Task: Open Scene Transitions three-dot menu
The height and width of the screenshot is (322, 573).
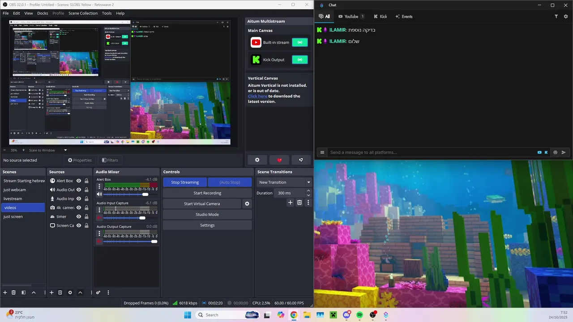Action: pyautogui.click(x=308, y=203)
